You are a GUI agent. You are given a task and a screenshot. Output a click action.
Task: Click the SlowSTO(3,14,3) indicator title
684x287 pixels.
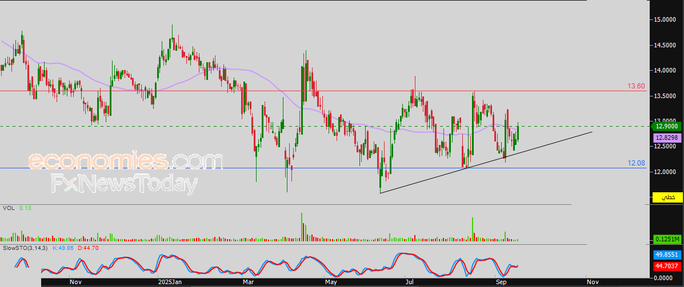[27, 248]
